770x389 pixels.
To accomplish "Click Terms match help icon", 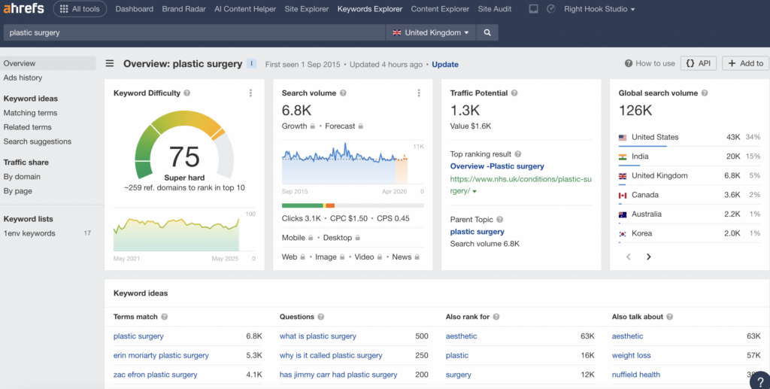I will click(165, 317).
